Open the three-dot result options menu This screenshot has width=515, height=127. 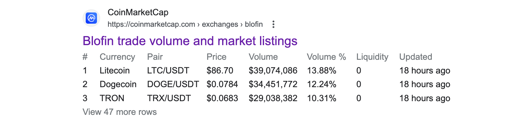(273, 24)
